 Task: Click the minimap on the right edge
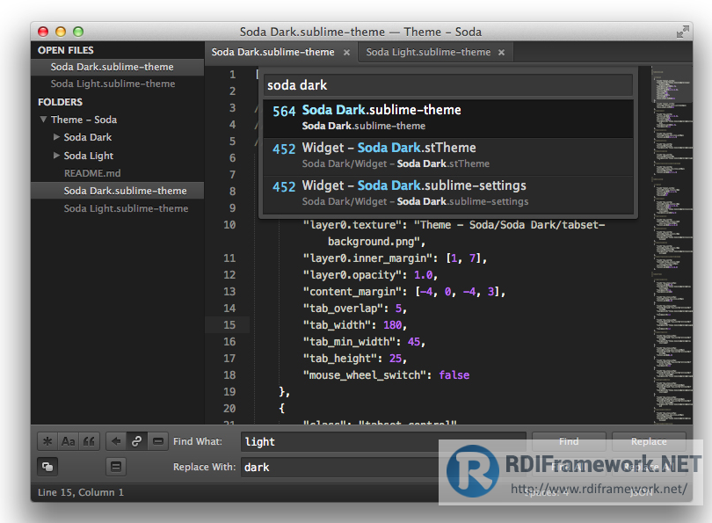coord(672,245)
